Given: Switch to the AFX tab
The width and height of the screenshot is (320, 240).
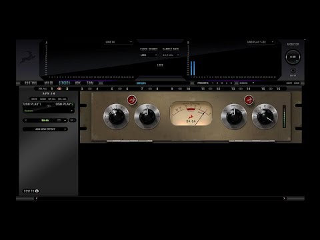Looking at the screenshot, I should (x=78, y=83).
